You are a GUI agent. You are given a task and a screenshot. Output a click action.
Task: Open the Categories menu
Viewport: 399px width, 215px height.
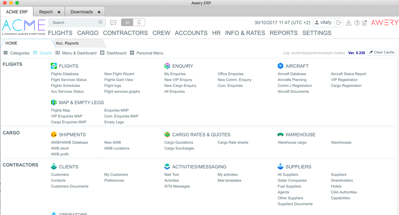16,53
